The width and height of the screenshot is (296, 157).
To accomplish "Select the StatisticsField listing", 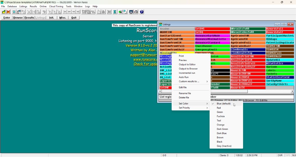I will pos(280,77).
